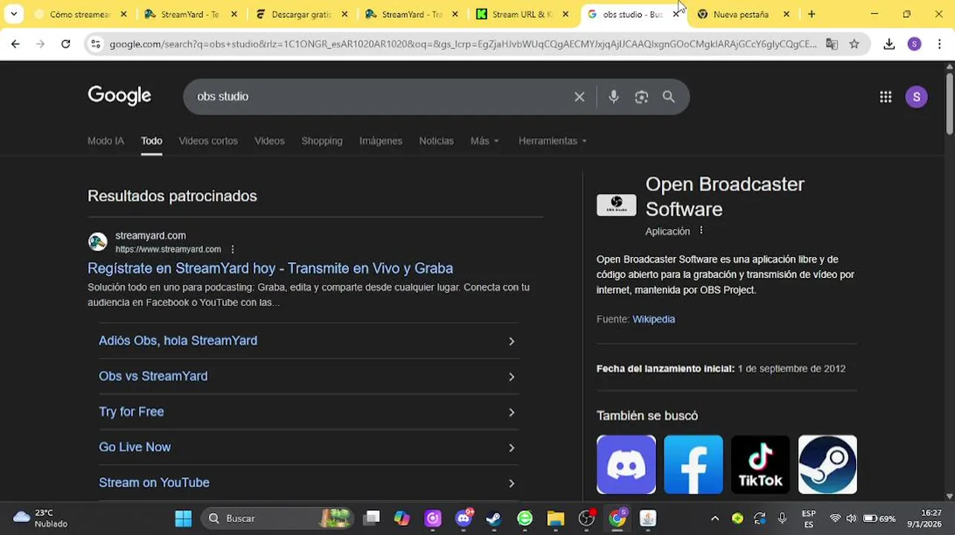955x535 pixels.
Task: Select the Videos filter
Action: (x=269, y=140)
